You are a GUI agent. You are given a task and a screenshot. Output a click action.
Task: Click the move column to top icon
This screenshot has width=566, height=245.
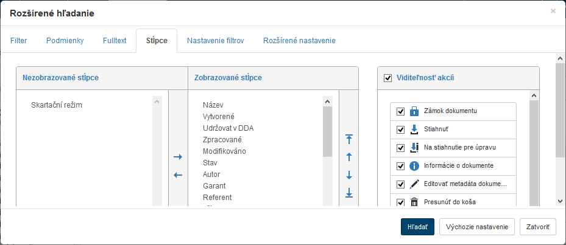(x=349, y=139)
